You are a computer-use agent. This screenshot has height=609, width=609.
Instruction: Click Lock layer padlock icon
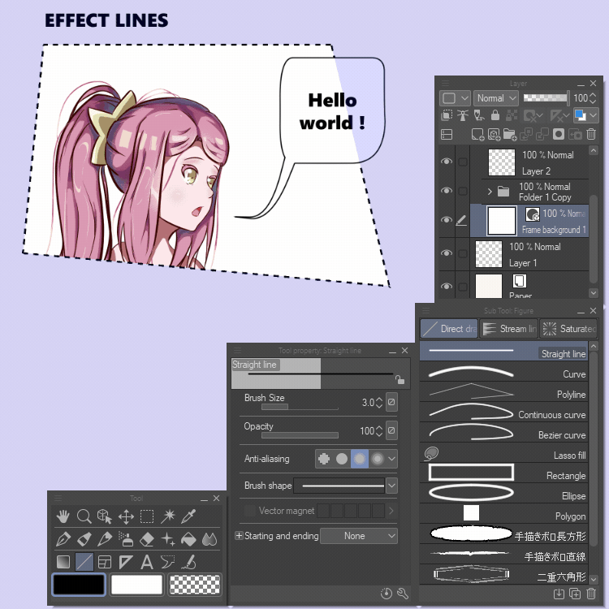click(495, 115)
